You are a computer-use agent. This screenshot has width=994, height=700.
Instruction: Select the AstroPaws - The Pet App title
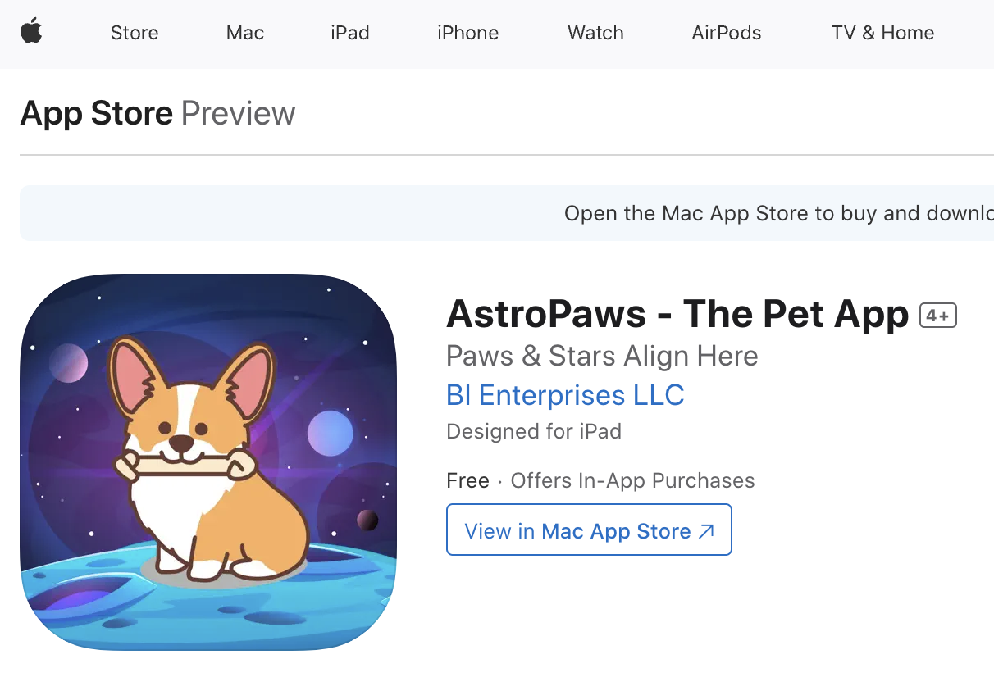click(677, 314)
